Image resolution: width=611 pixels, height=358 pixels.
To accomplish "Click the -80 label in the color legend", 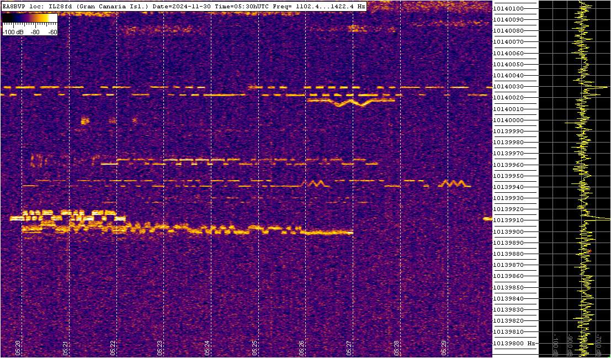I will pyautogui.click(x=35, y=33).
